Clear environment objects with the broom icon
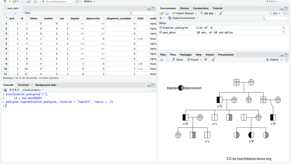291x164 pixels. coord(221,13)
